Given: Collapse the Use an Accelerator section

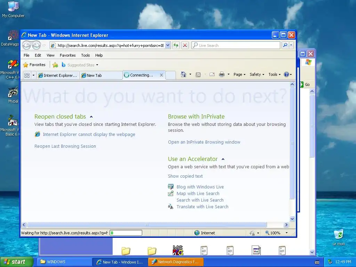Looking at the screenshot, I should coord(223,159).
